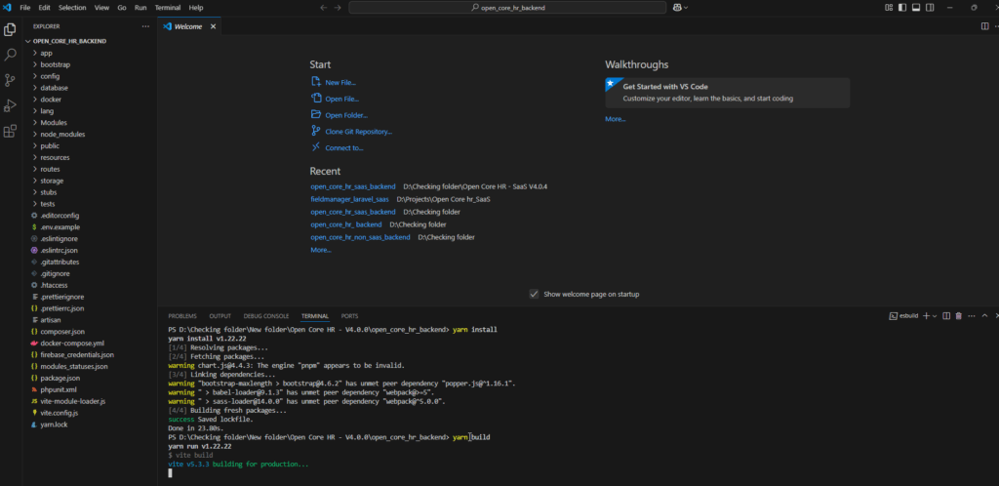999x486 pixels.
Task: Open the Selection menu
Action: tap(72, 8)
